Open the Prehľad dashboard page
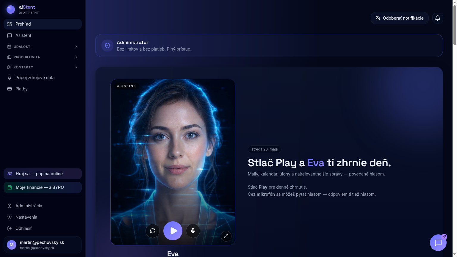Viewport: 457px width, 257px height. pyautogui.click(x=43, y=24)
